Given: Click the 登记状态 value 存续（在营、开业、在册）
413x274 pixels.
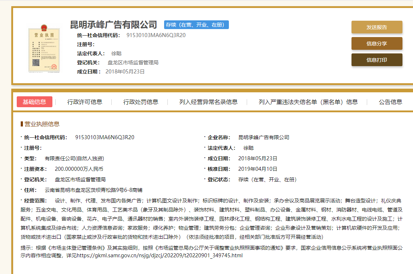Looking at the screenshot, I should (267, 180).
